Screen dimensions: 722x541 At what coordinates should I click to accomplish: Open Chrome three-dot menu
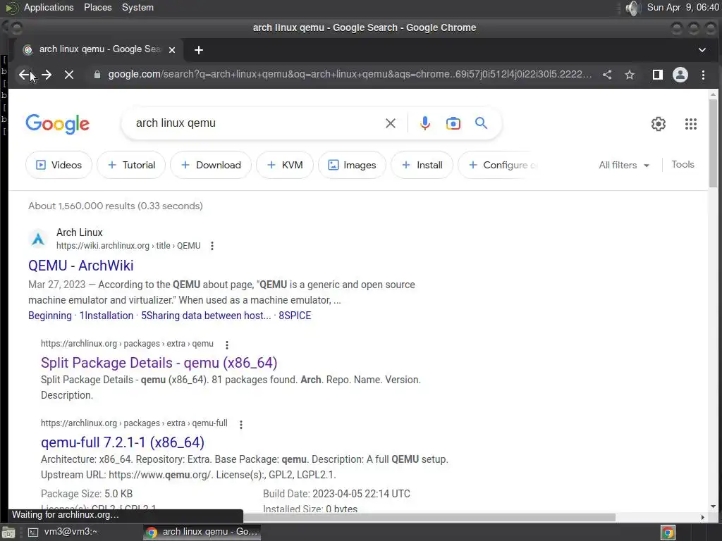703,75
